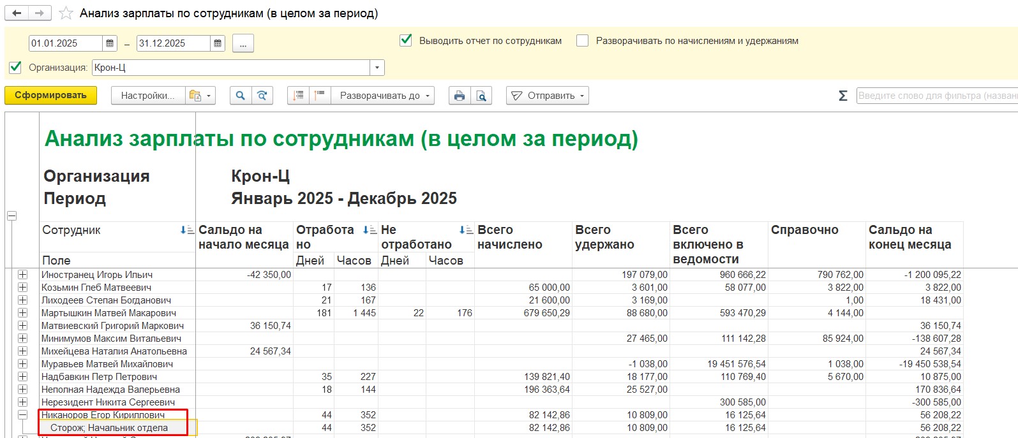Select cell -1 200 095,22
This screenshot has height=438, width=1018.
pos(915,275)
